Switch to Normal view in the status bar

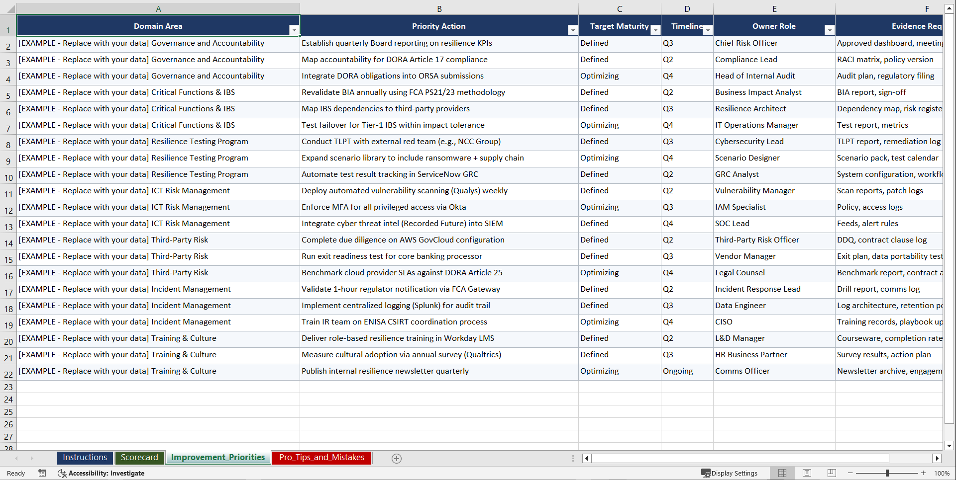point(782,473)
